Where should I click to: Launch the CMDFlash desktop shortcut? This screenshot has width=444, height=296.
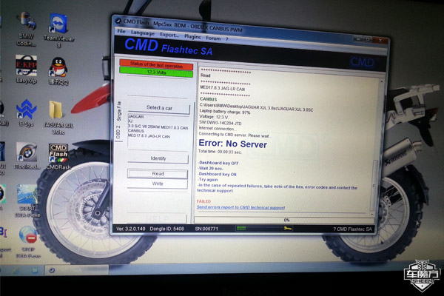[58, 157]
